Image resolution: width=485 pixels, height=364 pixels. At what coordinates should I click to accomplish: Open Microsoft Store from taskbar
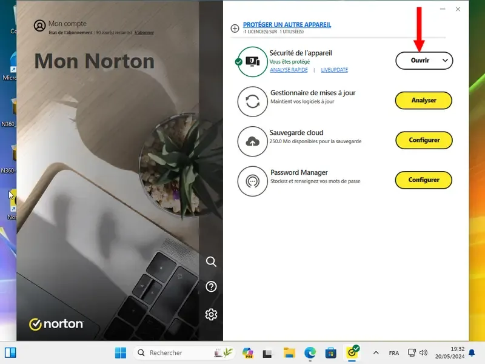330,352
